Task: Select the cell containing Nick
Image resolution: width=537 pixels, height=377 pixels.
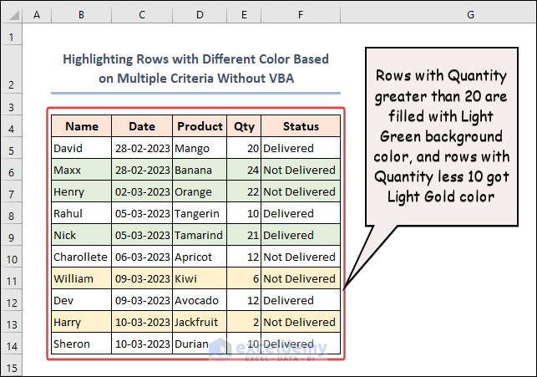Action: (x=82, y=235)
